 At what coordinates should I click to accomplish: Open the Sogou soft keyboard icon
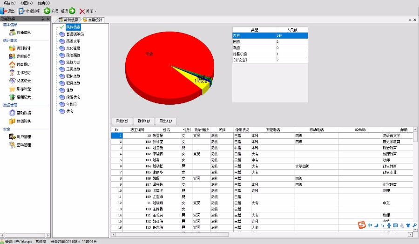pyautogui.click(x=395, y=225)
